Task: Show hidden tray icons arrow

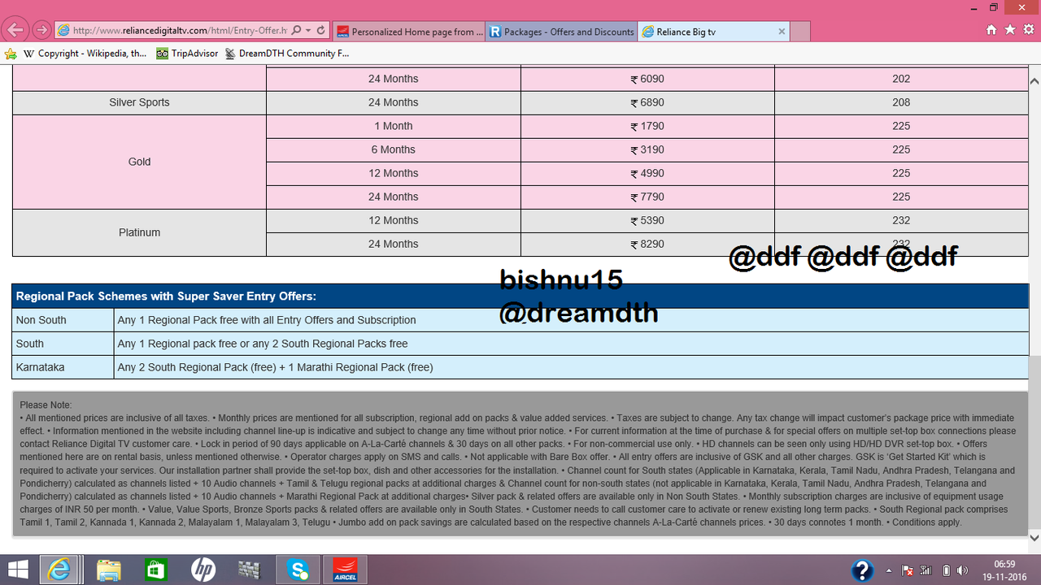Action: (888, 570)
